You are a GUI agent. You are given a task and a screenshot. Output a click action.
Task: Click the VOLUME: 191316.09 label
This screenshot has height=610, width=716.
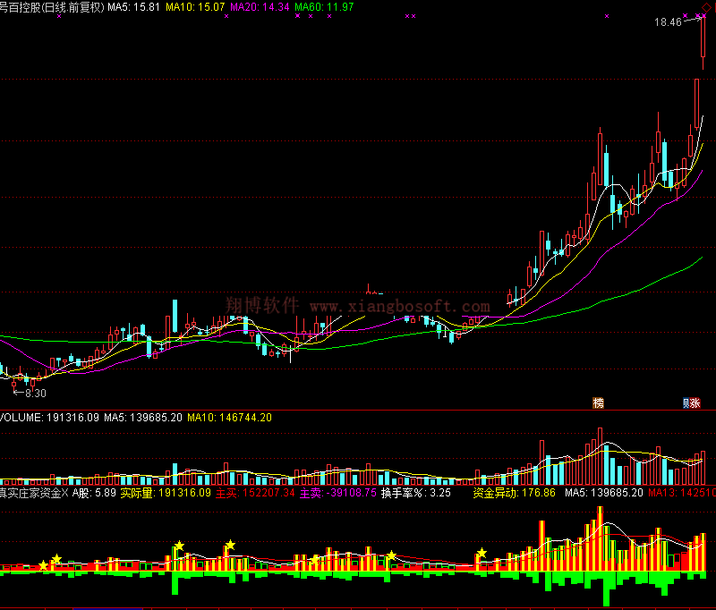[x=49, y=418]
